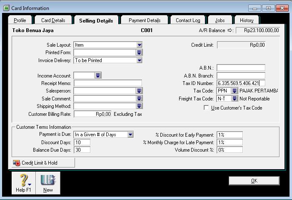Viewport: 292px width, 200px height.
Task: Click the % Monthly Charge for Late Payment field
Action: pos(230,142)
